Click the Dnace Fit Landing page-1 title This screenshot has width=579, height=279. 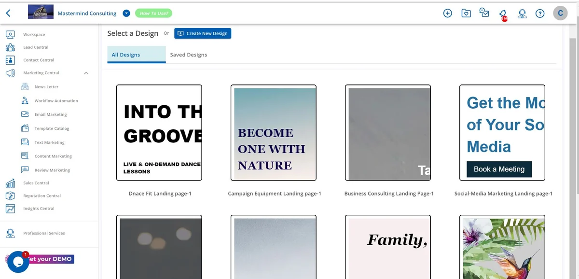pos(160,194)
